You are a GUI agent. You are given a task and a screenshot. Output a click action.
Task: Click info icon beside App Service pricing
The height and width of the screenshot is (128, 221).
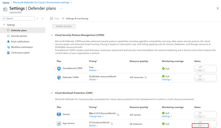click(112, 124)
